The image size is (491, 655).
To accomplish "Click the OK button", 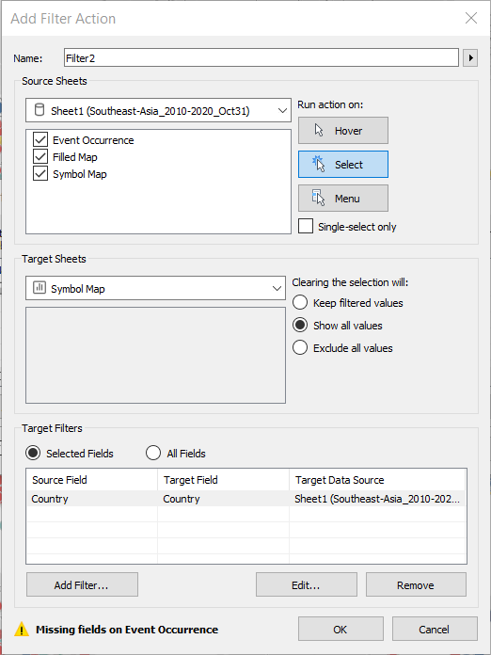I will (x=341, y=629).
